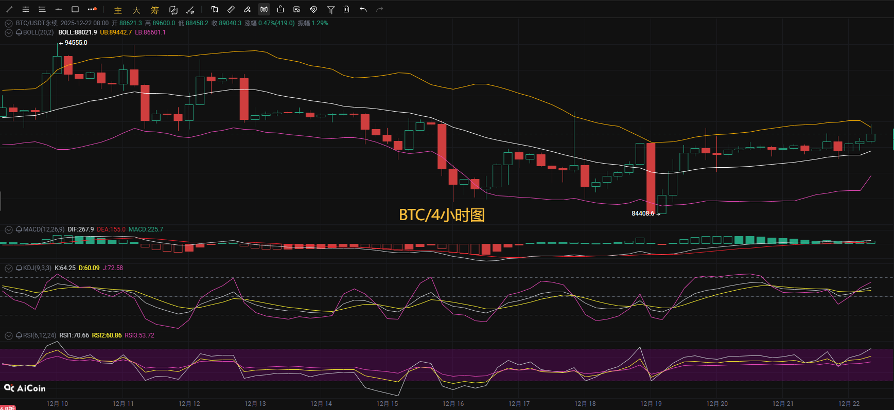Click the undo arrow in toolbar
The height and width of the screenshot is (410, 894).
coord(363,9)
